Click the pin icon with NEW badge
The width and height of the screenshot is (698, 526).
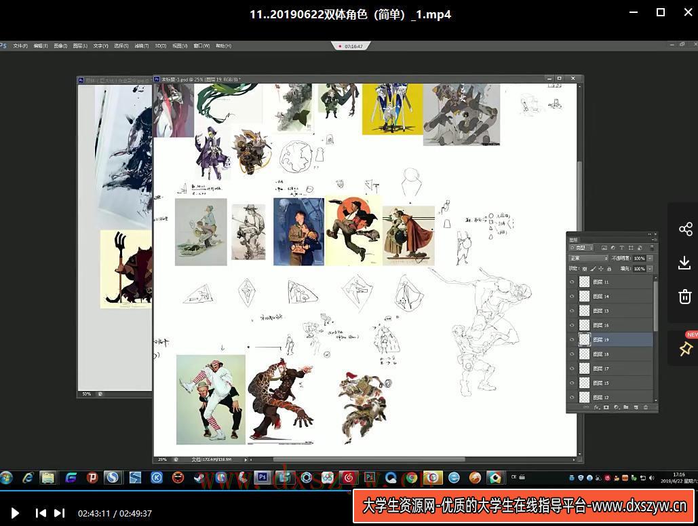click(x=686, y=348)
